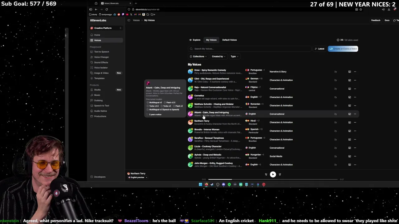This screenshot has width=399, height=224.
Task: Click the Narrative & Story category of Drew
Action: (x=278, y=72)
